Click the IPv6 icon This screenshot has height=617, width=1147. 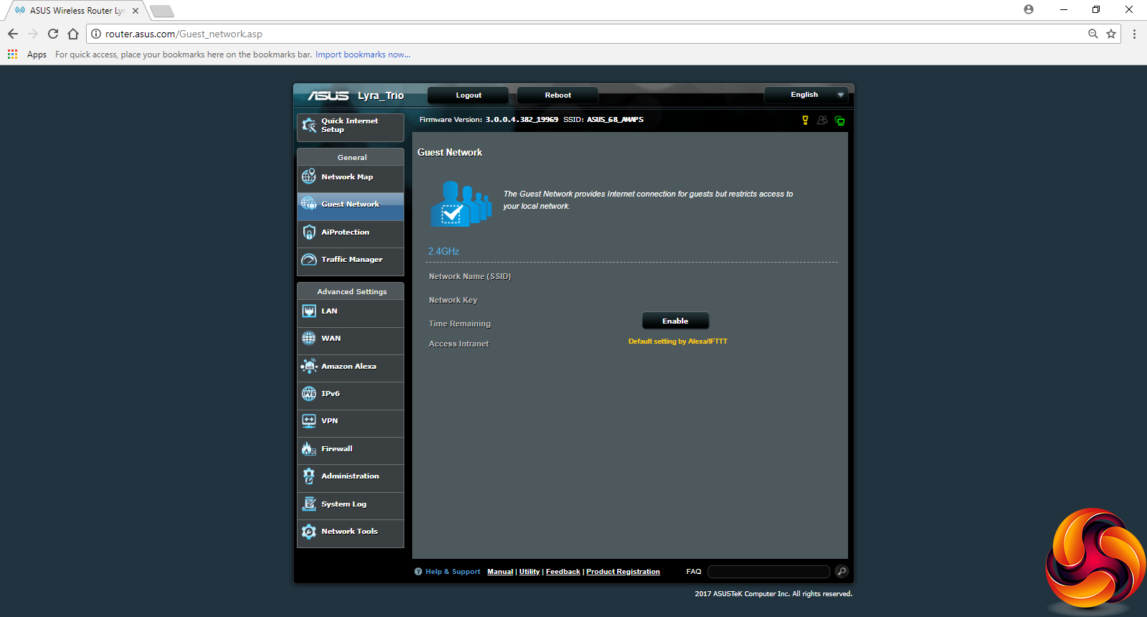tap(309, 393)
